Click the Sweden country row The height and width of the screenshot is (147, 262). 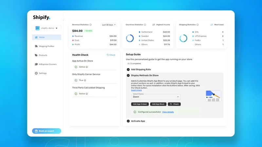(154, 36)
